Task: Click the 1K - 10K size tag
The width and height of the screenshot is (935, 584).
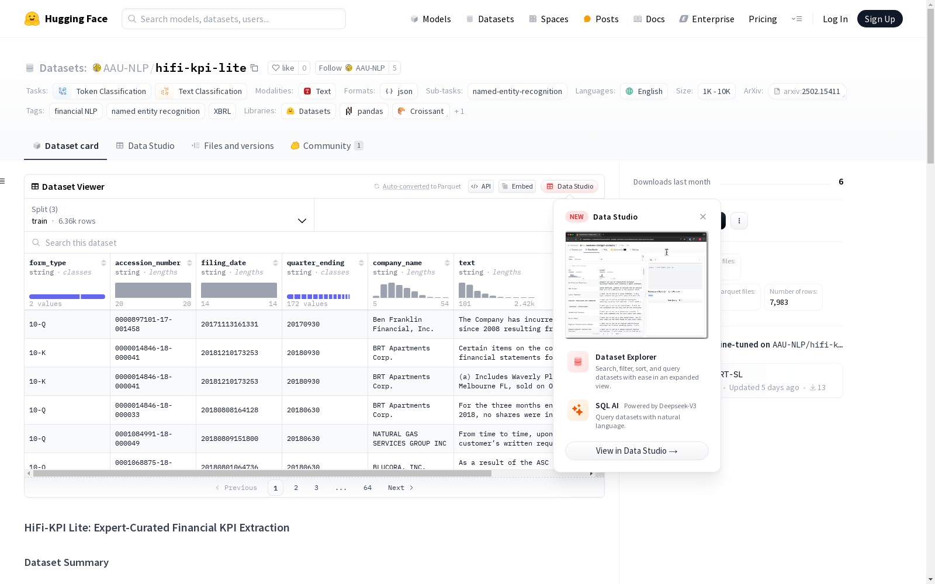Action: pos(717,91)
